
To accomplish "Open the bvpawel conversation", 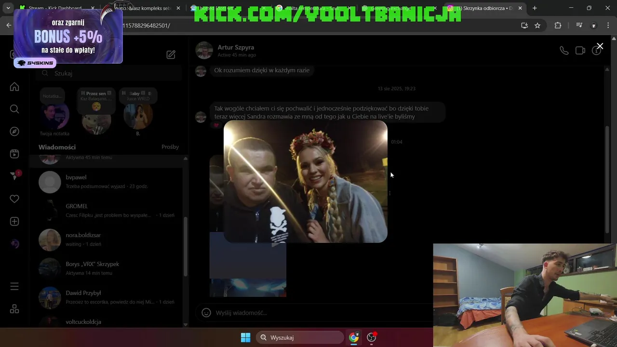I will pos(106,182).
